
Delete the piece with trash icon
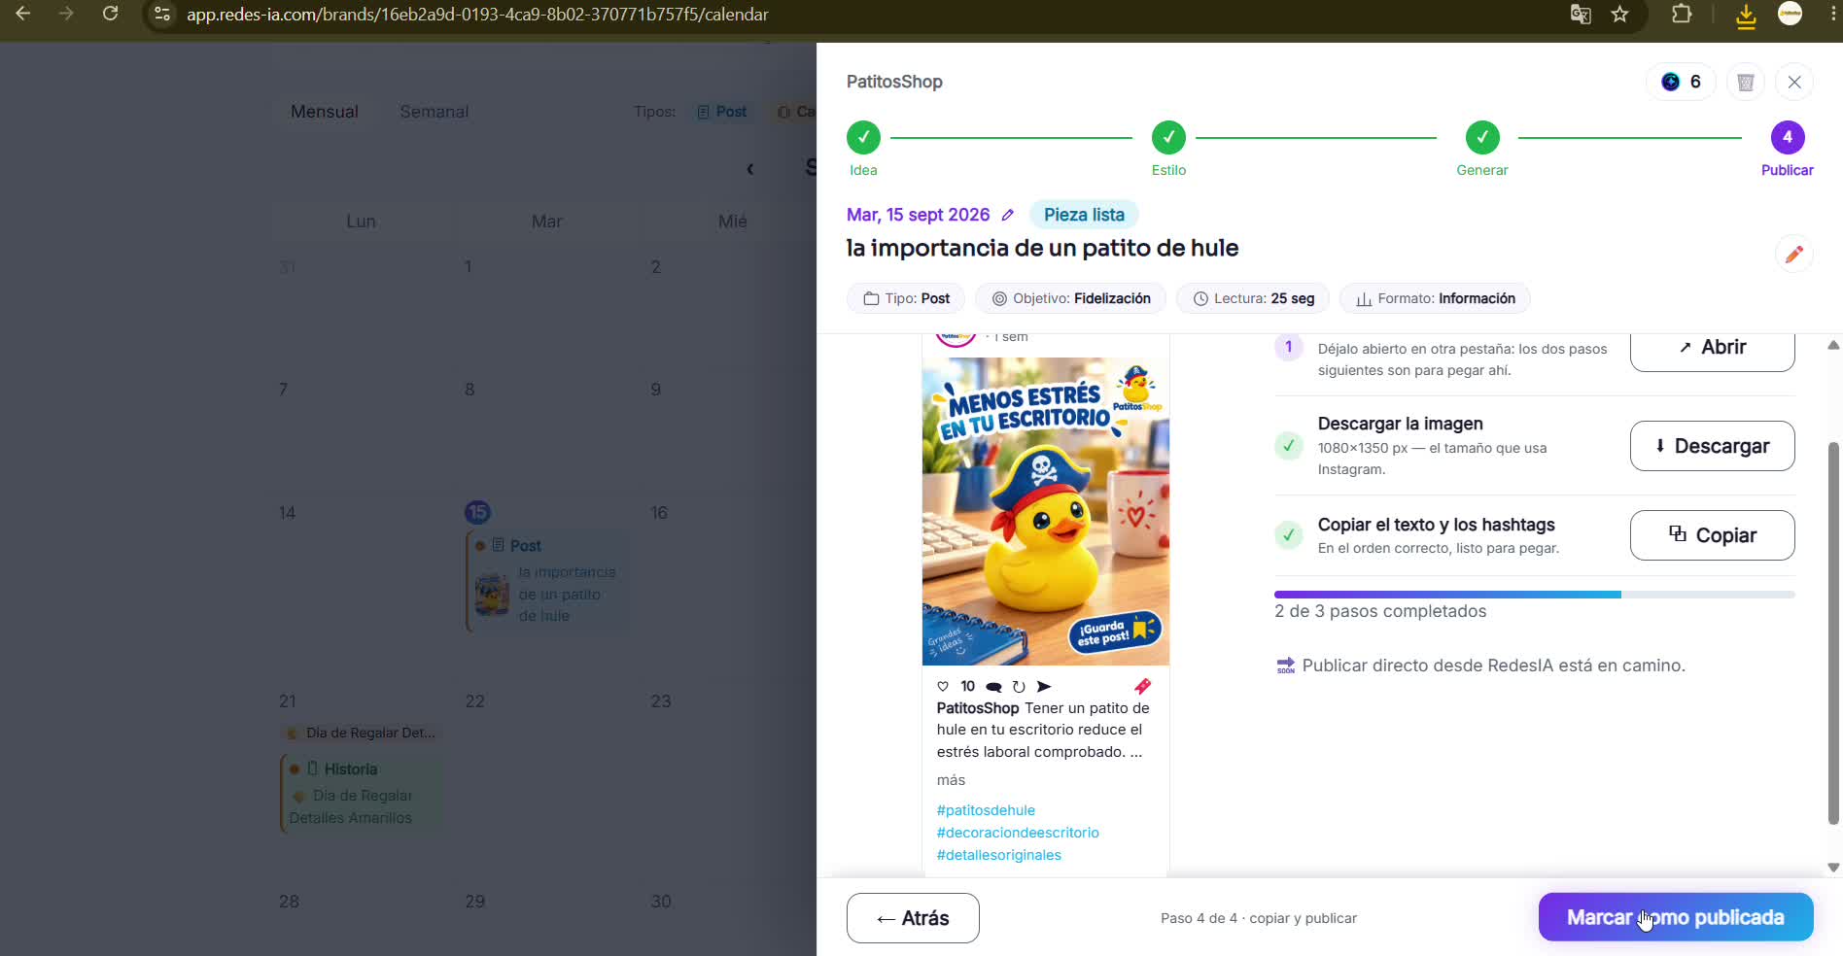(x=1746, y=83)
